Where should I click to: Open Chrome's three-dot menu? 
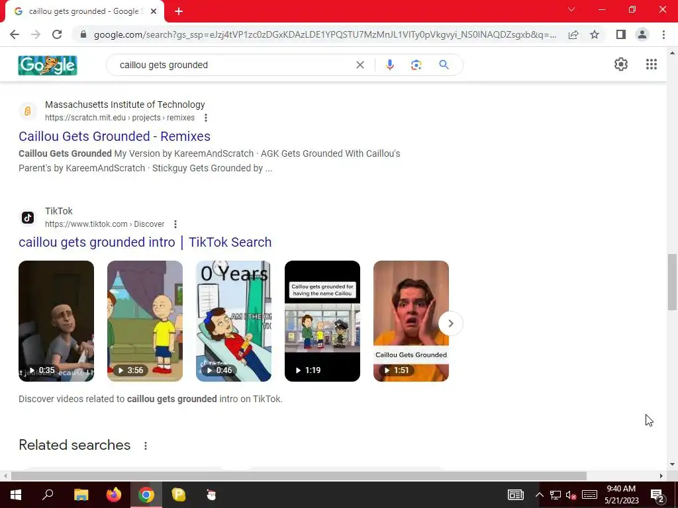[x=663, y=34]
